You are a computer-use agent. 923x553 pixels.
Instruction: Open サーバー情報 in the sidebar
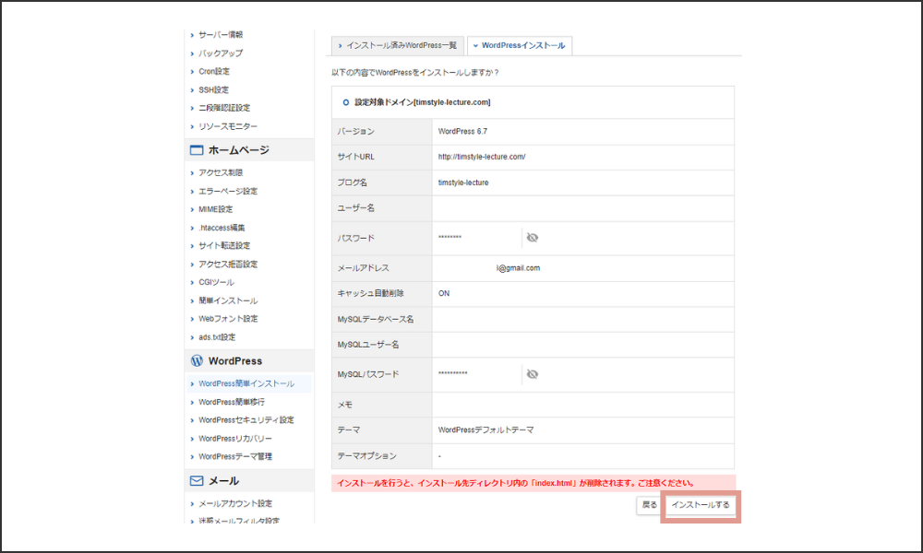(x=221, y=35)
